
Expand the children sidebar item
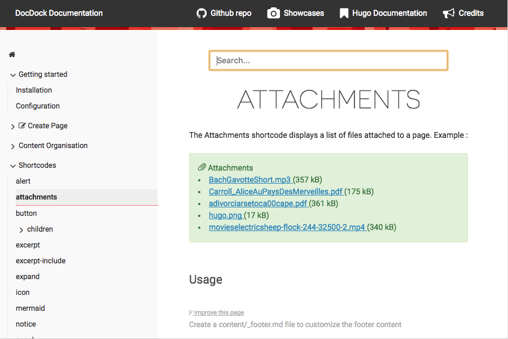[x=21, y=230]
